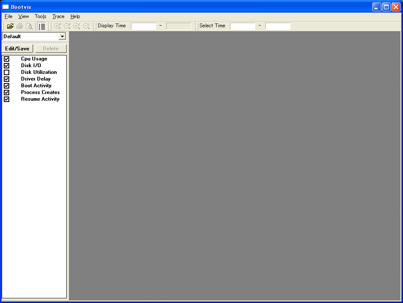The image size is (403, 303).
Task: Click the Delete button
Action: coord(51,49)
